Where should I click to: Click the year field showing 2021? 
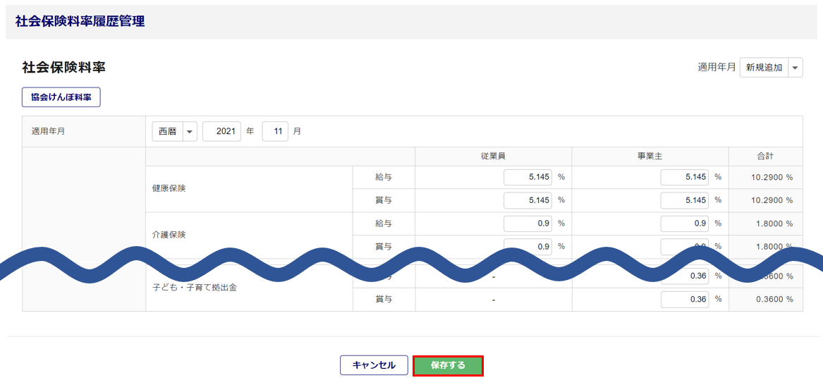[x=221, y=132]
